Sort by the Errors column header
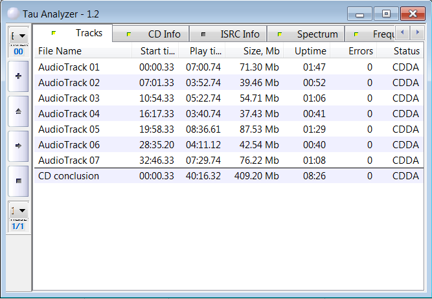This screenshot has height=299, width=432. pos(360,51)
